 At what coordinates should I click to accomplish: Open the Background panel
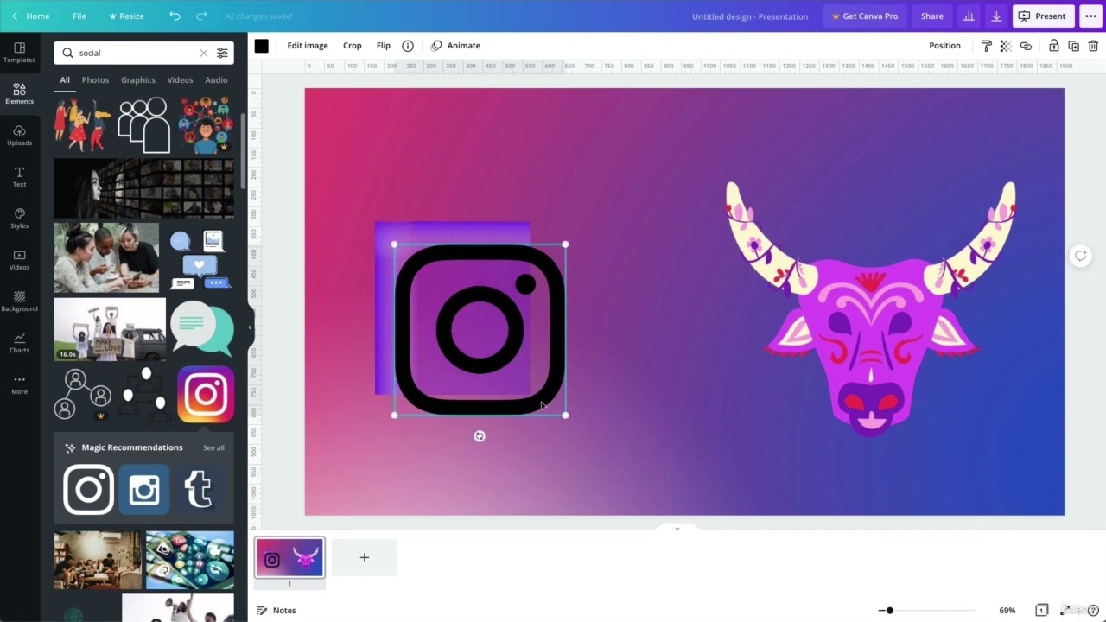point(19,301)
